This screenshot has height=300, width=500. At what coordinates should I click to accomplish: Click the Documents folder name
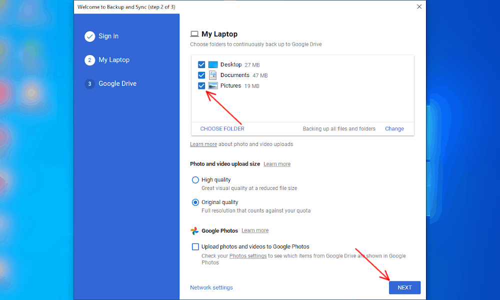tap(234, 75)
